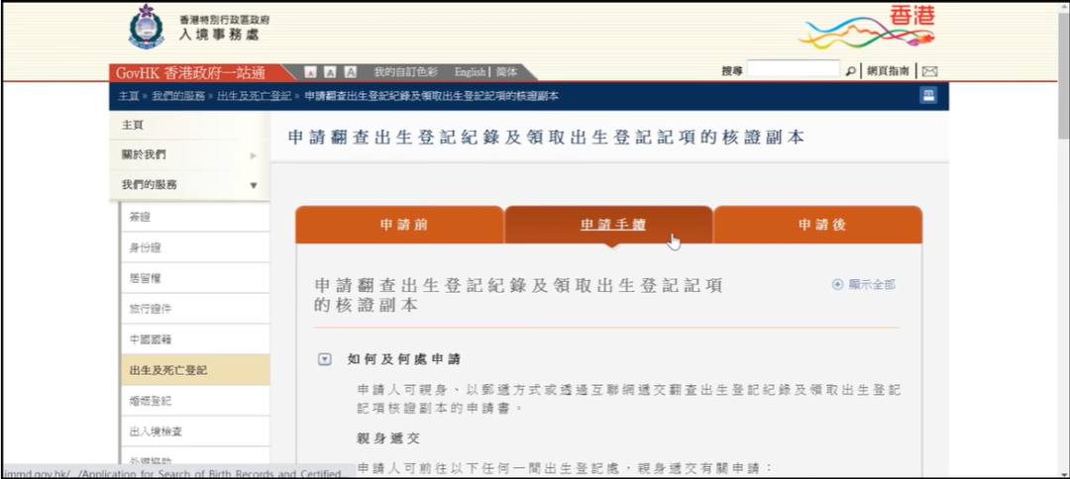Select the medium text size icon
1070x479 pixels.
pyautogui.click(x=330, y=72)
